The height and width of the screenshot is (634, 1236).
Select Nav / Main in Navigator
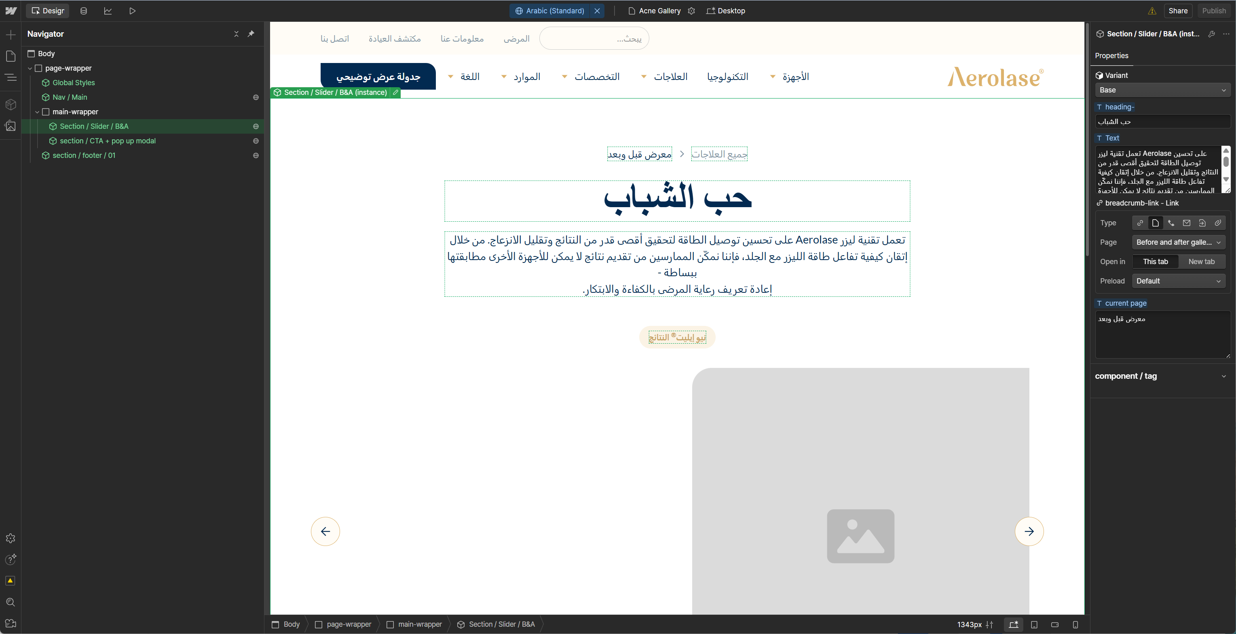[x=70, y=97]
